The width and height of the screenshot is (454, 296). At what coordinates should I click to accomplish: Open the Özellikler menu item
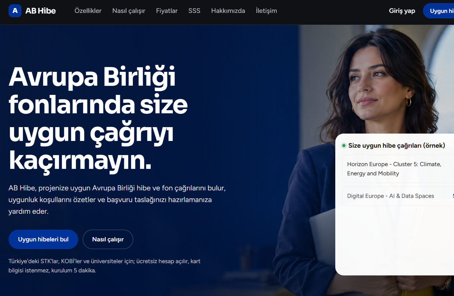pos(88,11)
